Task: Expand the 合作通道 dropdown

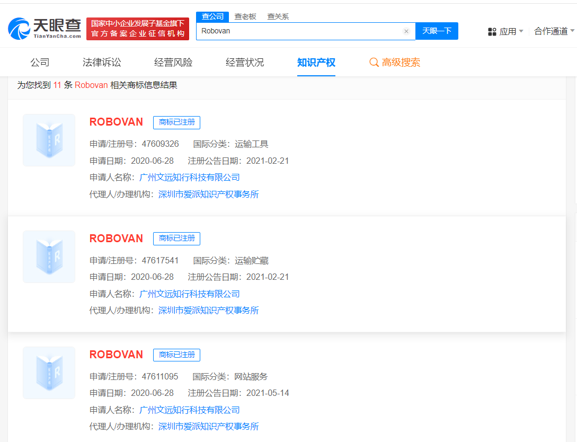Action: click(554, 31)
